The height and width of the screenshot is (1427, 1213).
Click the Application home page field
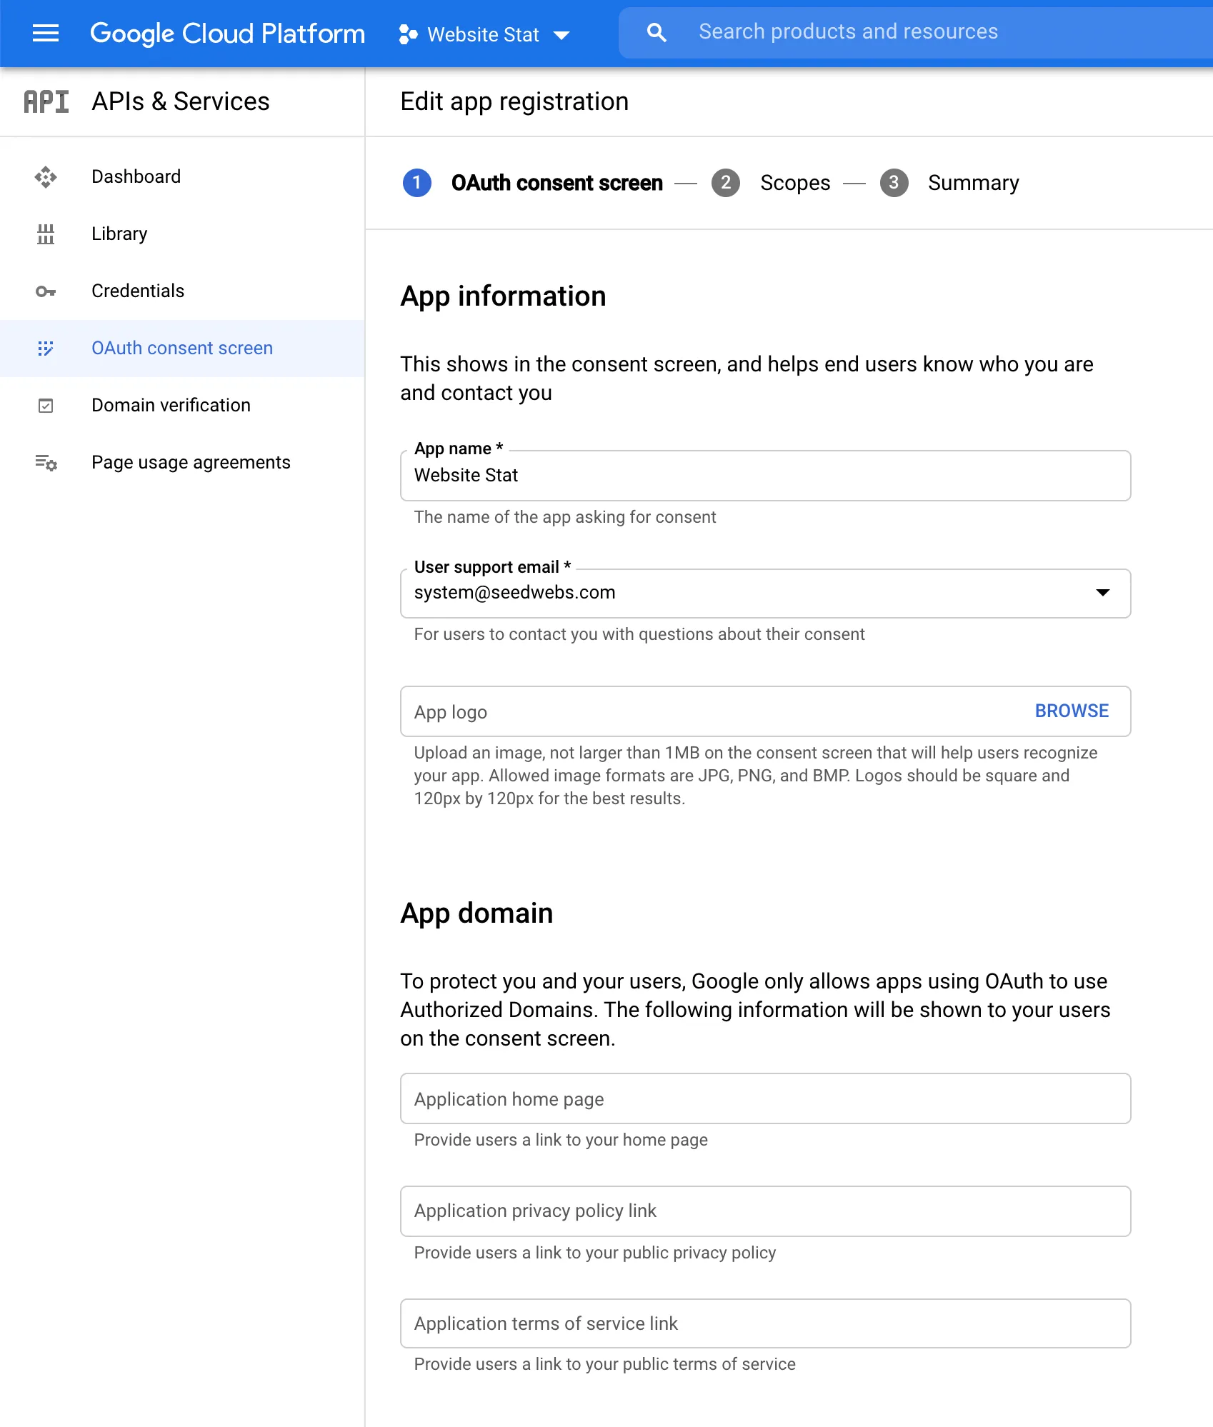click(764, 1098)
